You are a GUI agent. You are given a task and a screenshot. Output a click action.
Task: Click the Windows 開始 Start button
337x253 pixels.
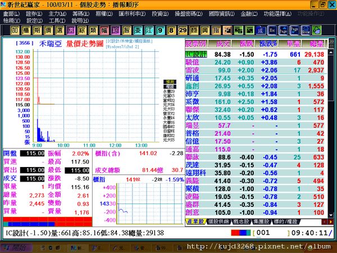pyautogui.click(x=16, y=248)
